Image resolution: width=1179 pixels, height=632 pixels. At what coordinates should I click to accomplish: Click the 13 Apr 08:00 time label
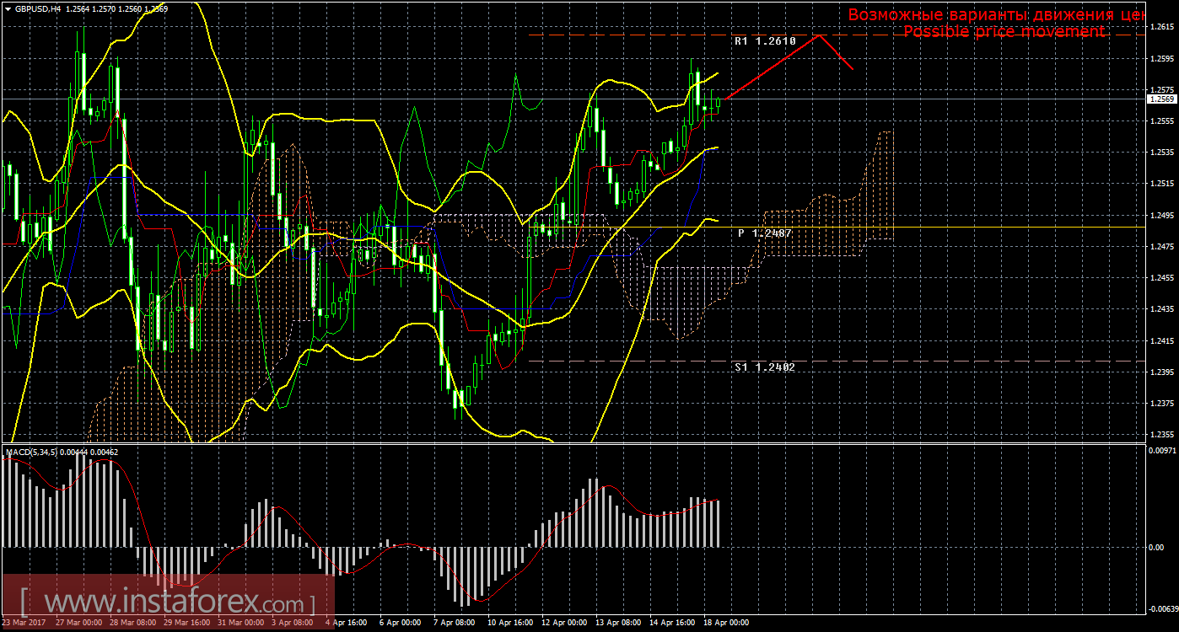point(618,623)
